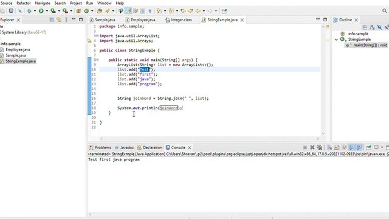Toggle Show Whitespace Characters icon
The height and width of the screenshot is (219, 389).
[x=150, y=11]
